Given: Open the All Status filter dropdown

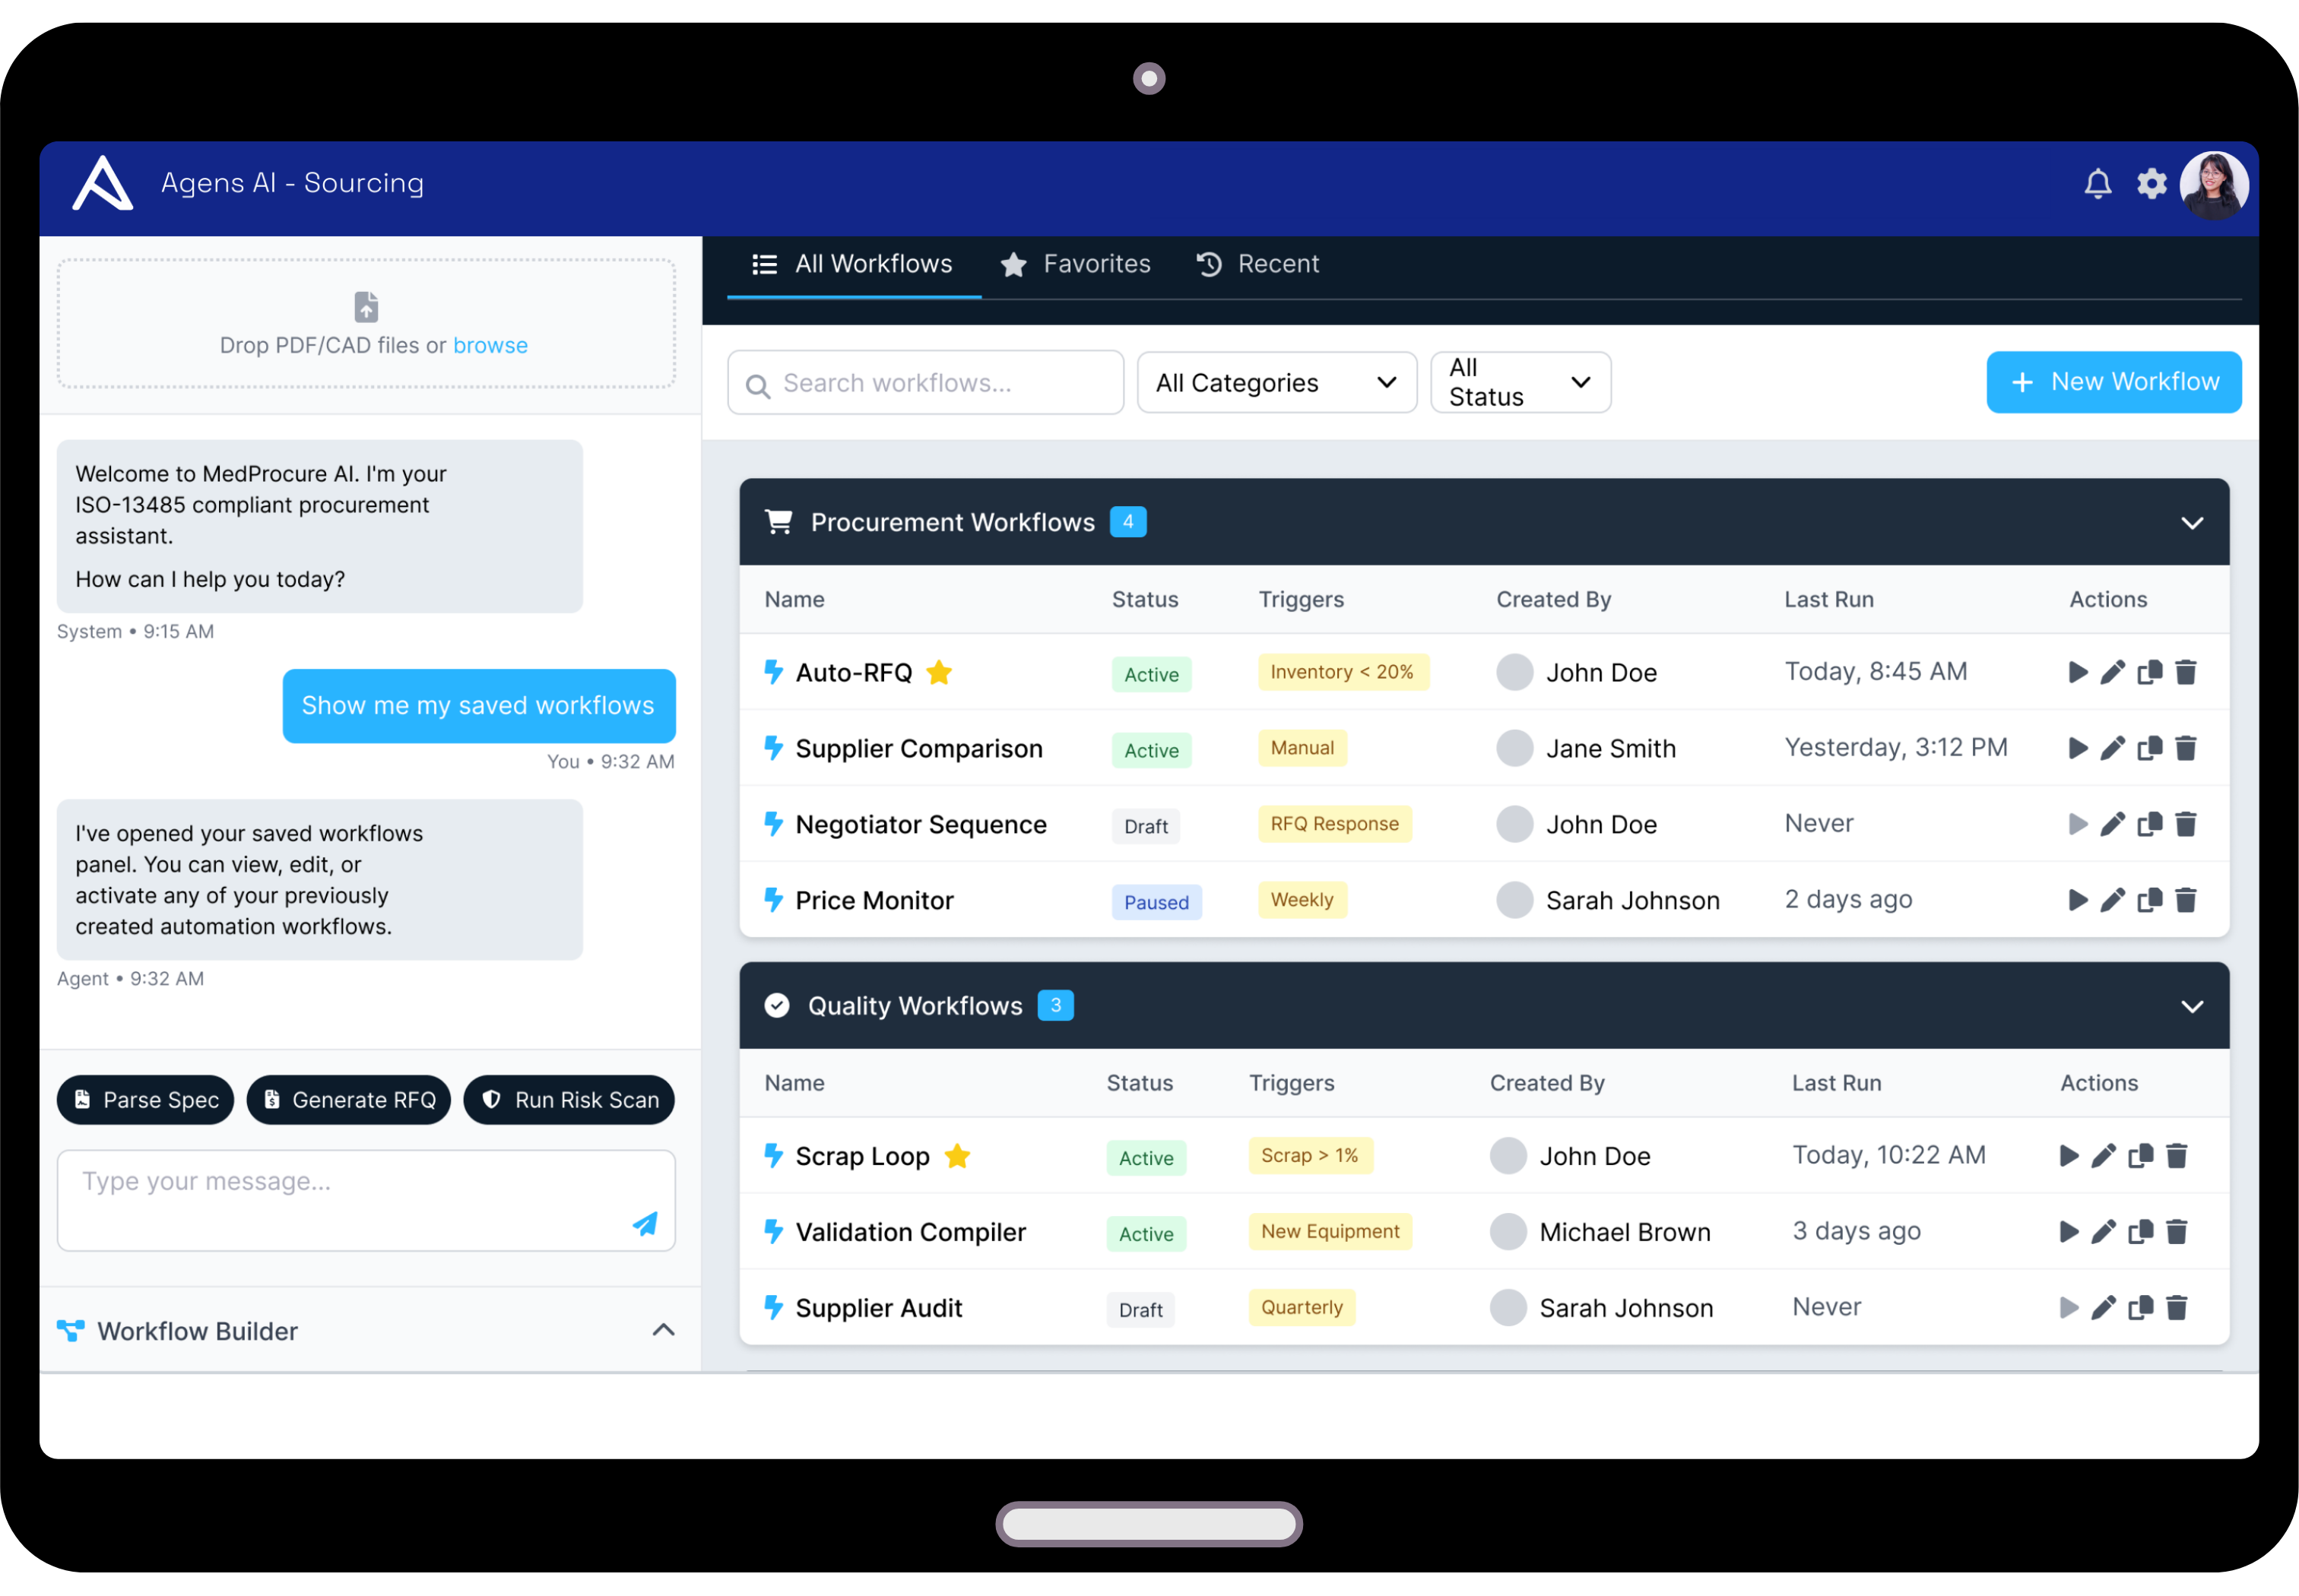Looking at the screenshot, I should click(1519, 383).
